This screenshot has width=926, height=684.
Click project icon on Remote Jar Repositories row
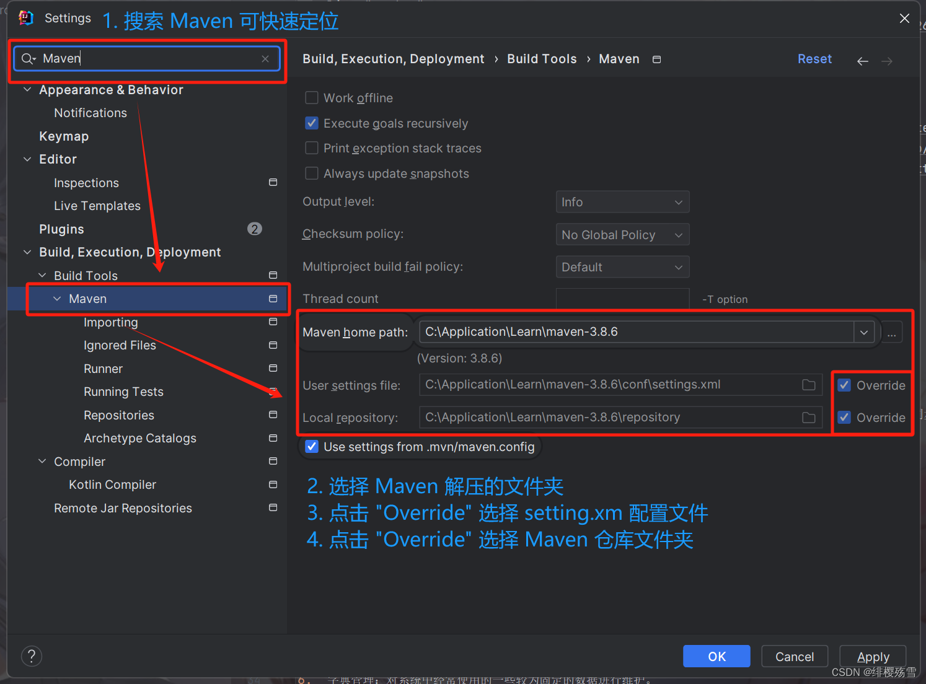[x=273, y=507]
